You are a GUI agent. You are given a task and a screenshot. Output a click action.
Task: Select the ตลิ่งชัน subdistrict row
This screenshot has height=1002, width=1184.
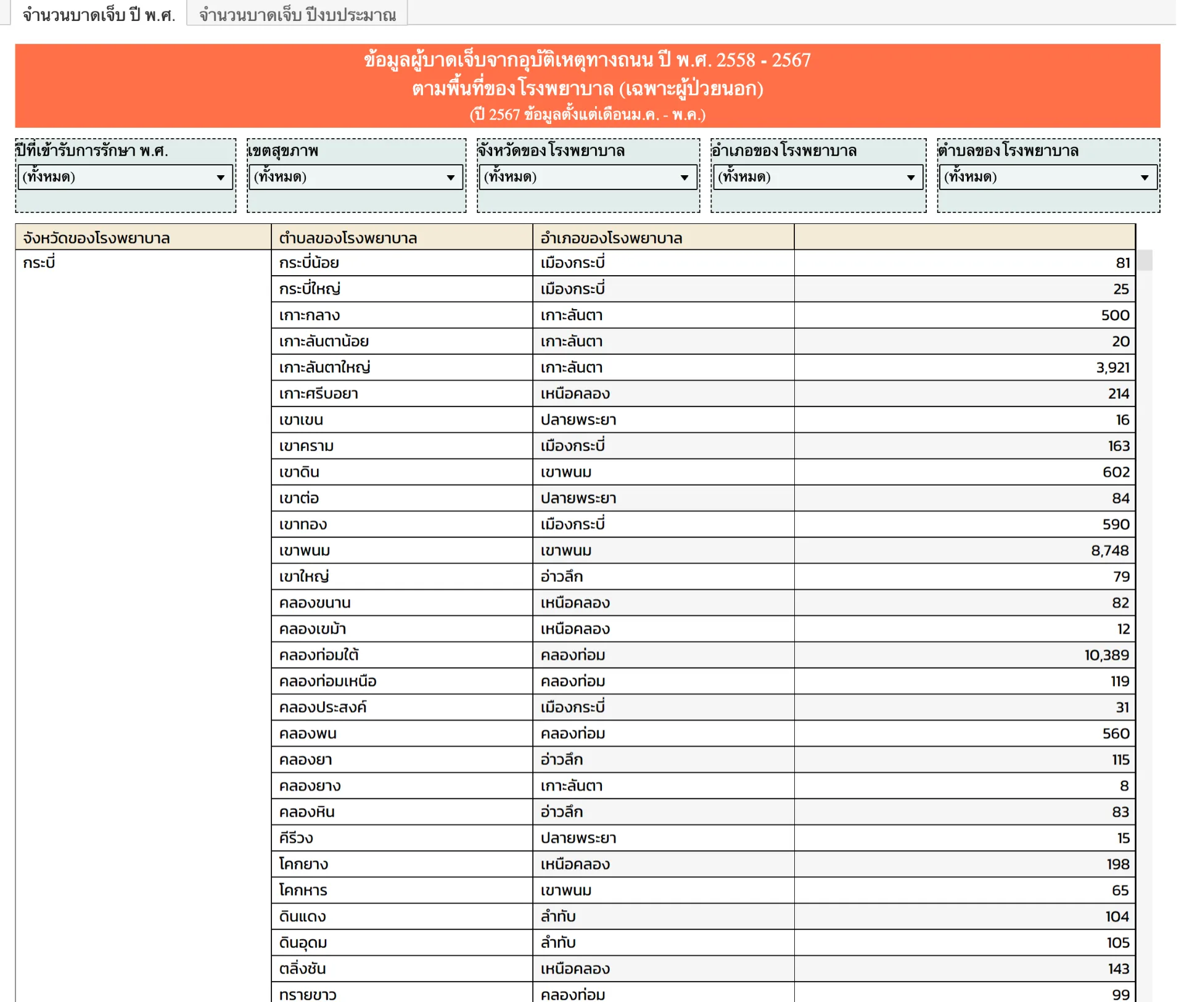pos(402,969)
